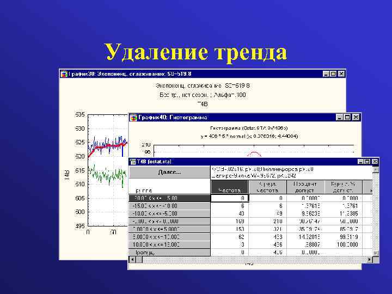Click frequency cell with value 169
This screenshot has height=294, width=392.
click(230, 222)
